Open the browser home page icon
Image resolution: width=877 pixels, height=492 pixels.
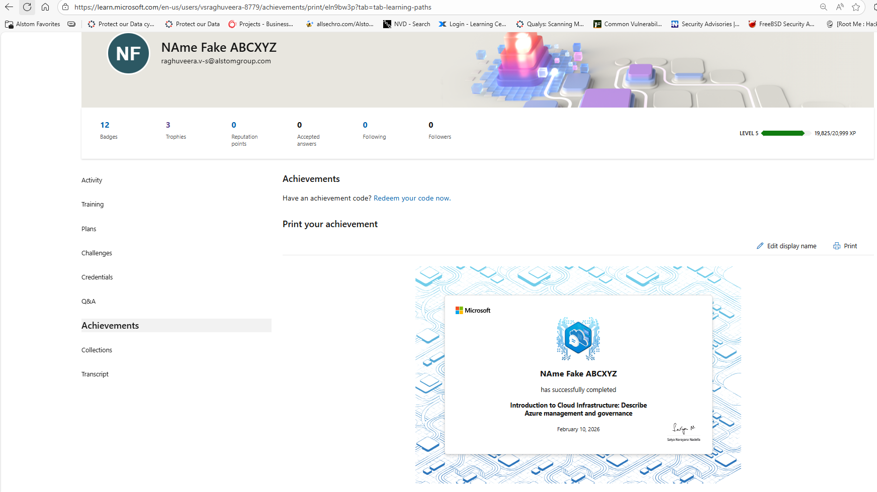[x=45, y=7]
